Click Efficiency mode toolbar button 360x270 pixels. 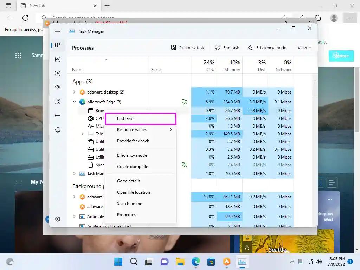point(267,48)
